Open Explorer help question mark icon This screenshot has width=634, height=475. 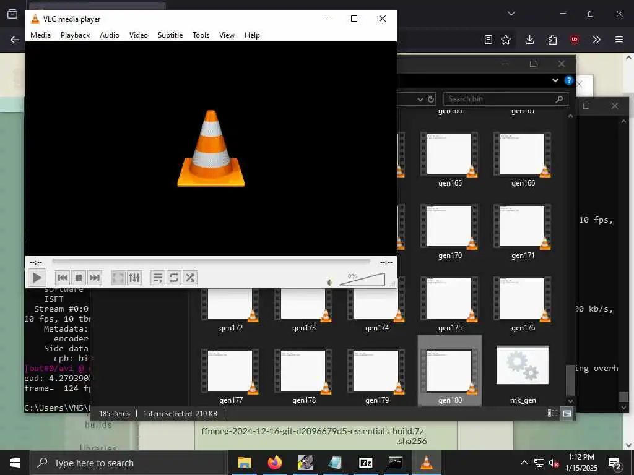tap(568, 80)
